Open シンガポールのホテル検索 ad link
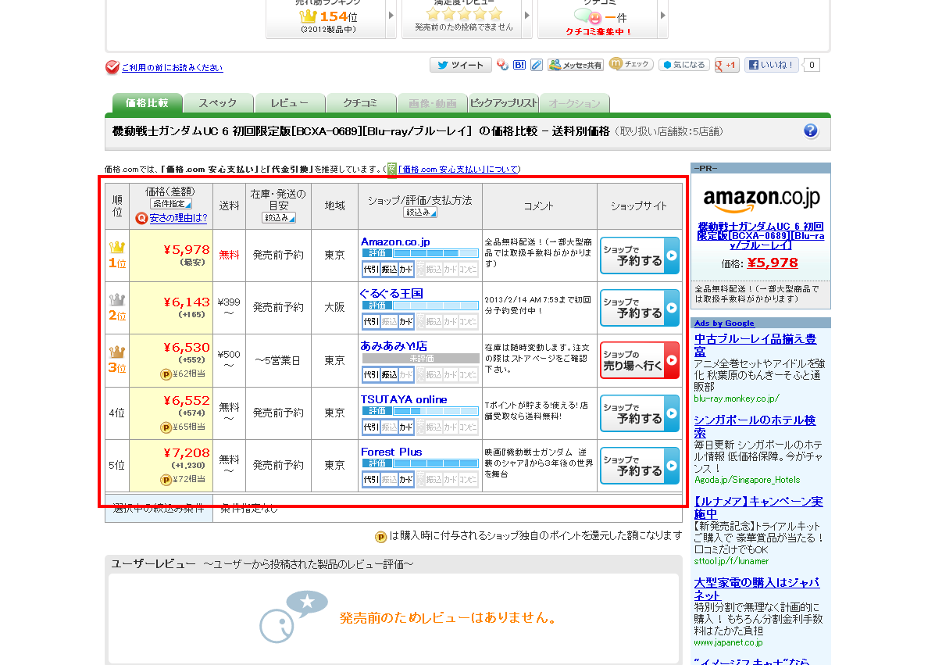 click(755, 427)
